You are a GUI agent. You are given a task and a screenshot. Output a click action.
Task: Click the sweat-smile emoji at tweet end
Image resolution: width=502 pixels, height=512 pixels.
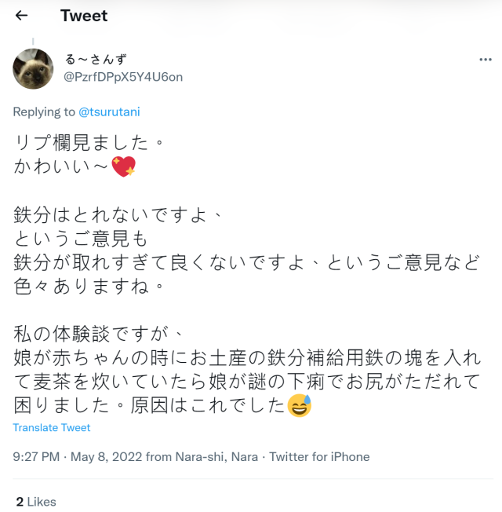(300, 407)
